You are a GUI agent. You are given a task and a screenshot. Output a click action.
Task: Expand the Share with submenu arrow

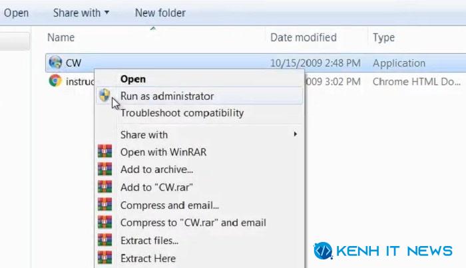tap(295, 134)
